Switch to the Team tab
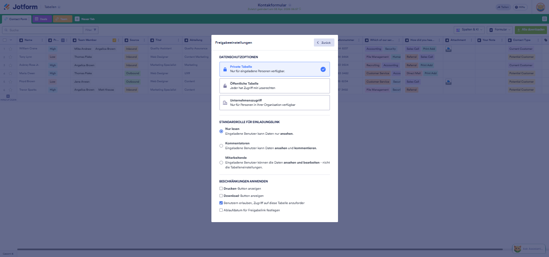This screenshot has width=549, height=257. 62,19
